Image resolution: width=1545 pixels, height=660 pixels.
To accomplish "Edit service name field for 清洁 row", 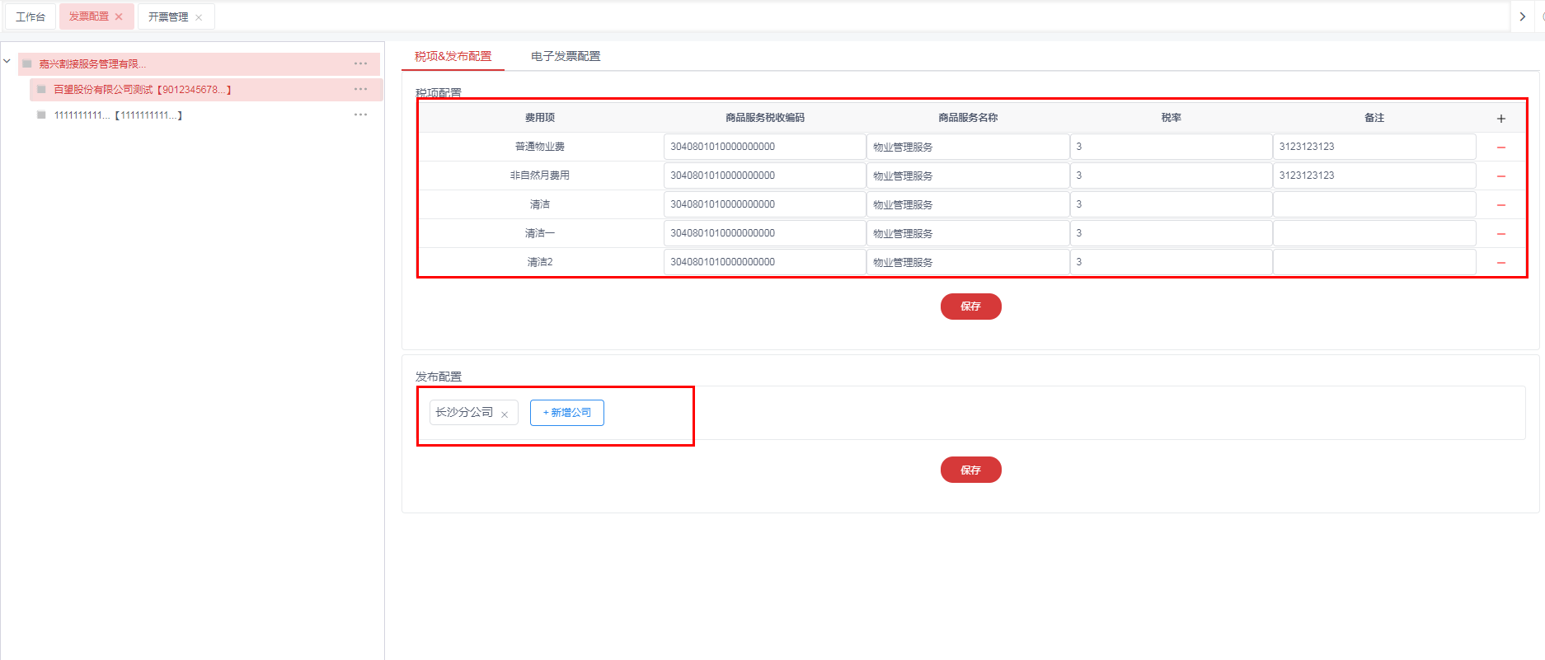I will click(x=968, y=204).
